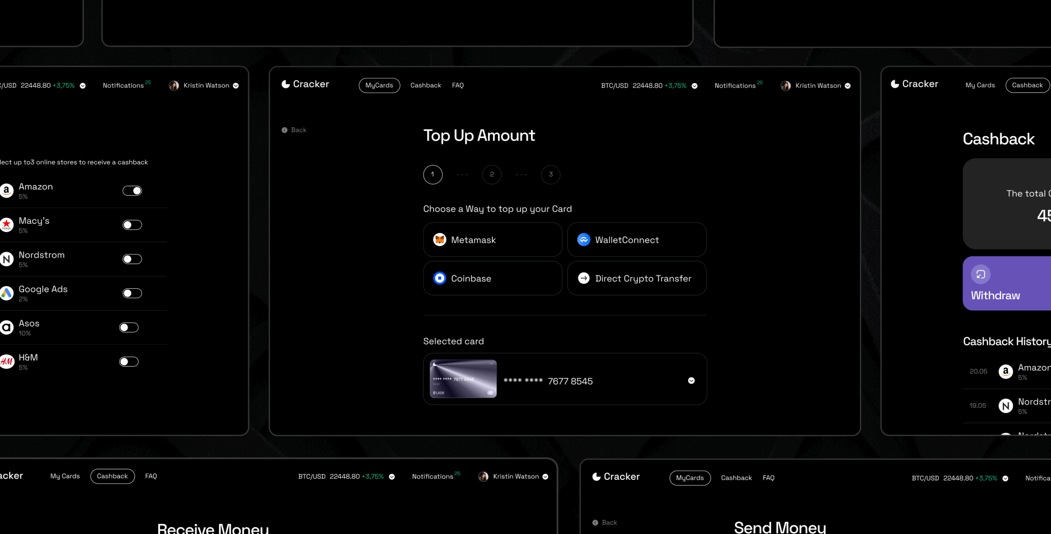Open Cashback tab in Top Up window
1051x534 pixels.
coord(426,85)
